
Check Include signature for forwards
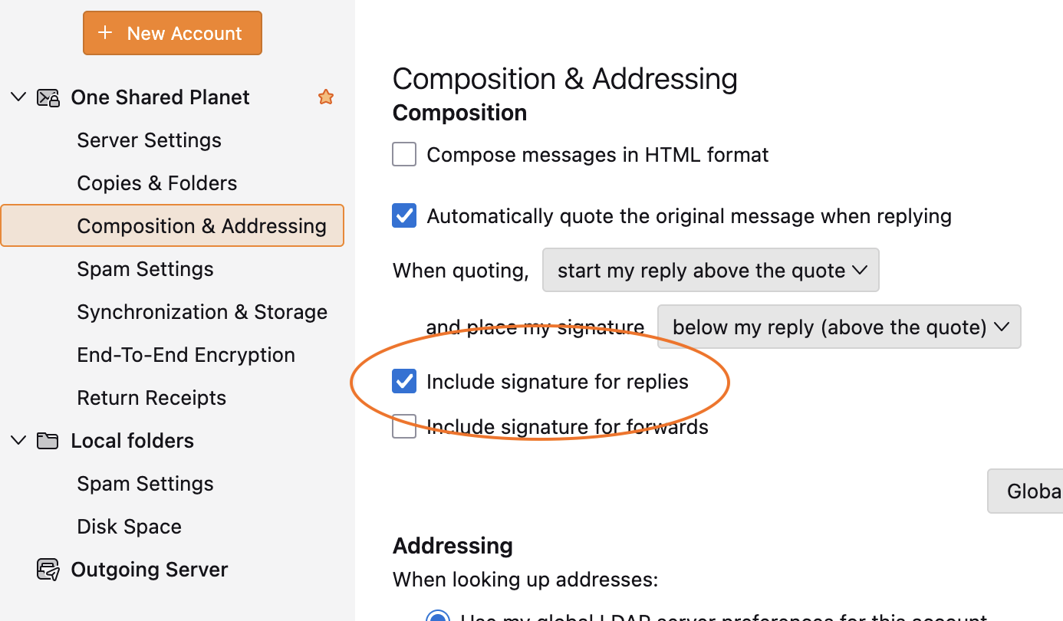click(x=404, y=426)
